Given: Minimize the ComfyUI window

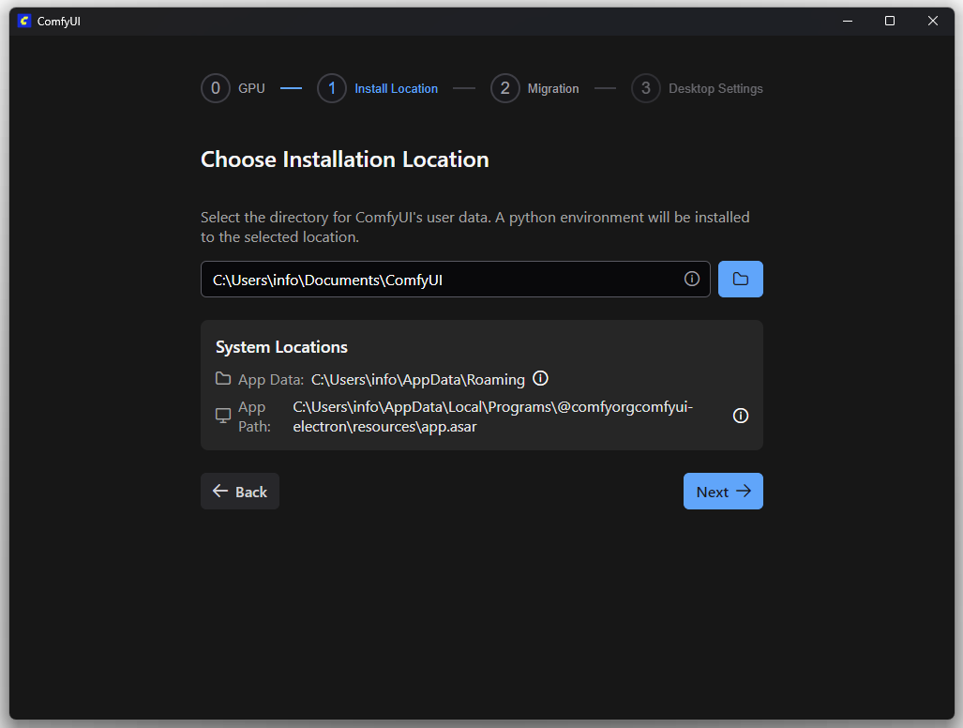Looking at the screenshot, I should [x=847, y=21].
